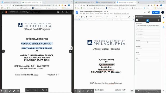This screenshot has width=166, height=93.
Task: Click the Last edit was seconds ago link
Action: (x=121, y=14)
